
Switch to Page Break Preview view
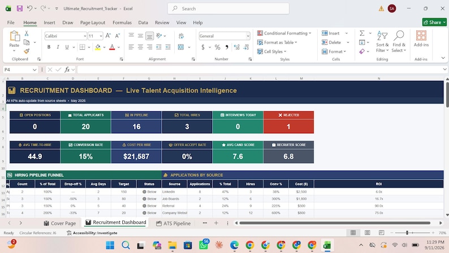point(381,233)
